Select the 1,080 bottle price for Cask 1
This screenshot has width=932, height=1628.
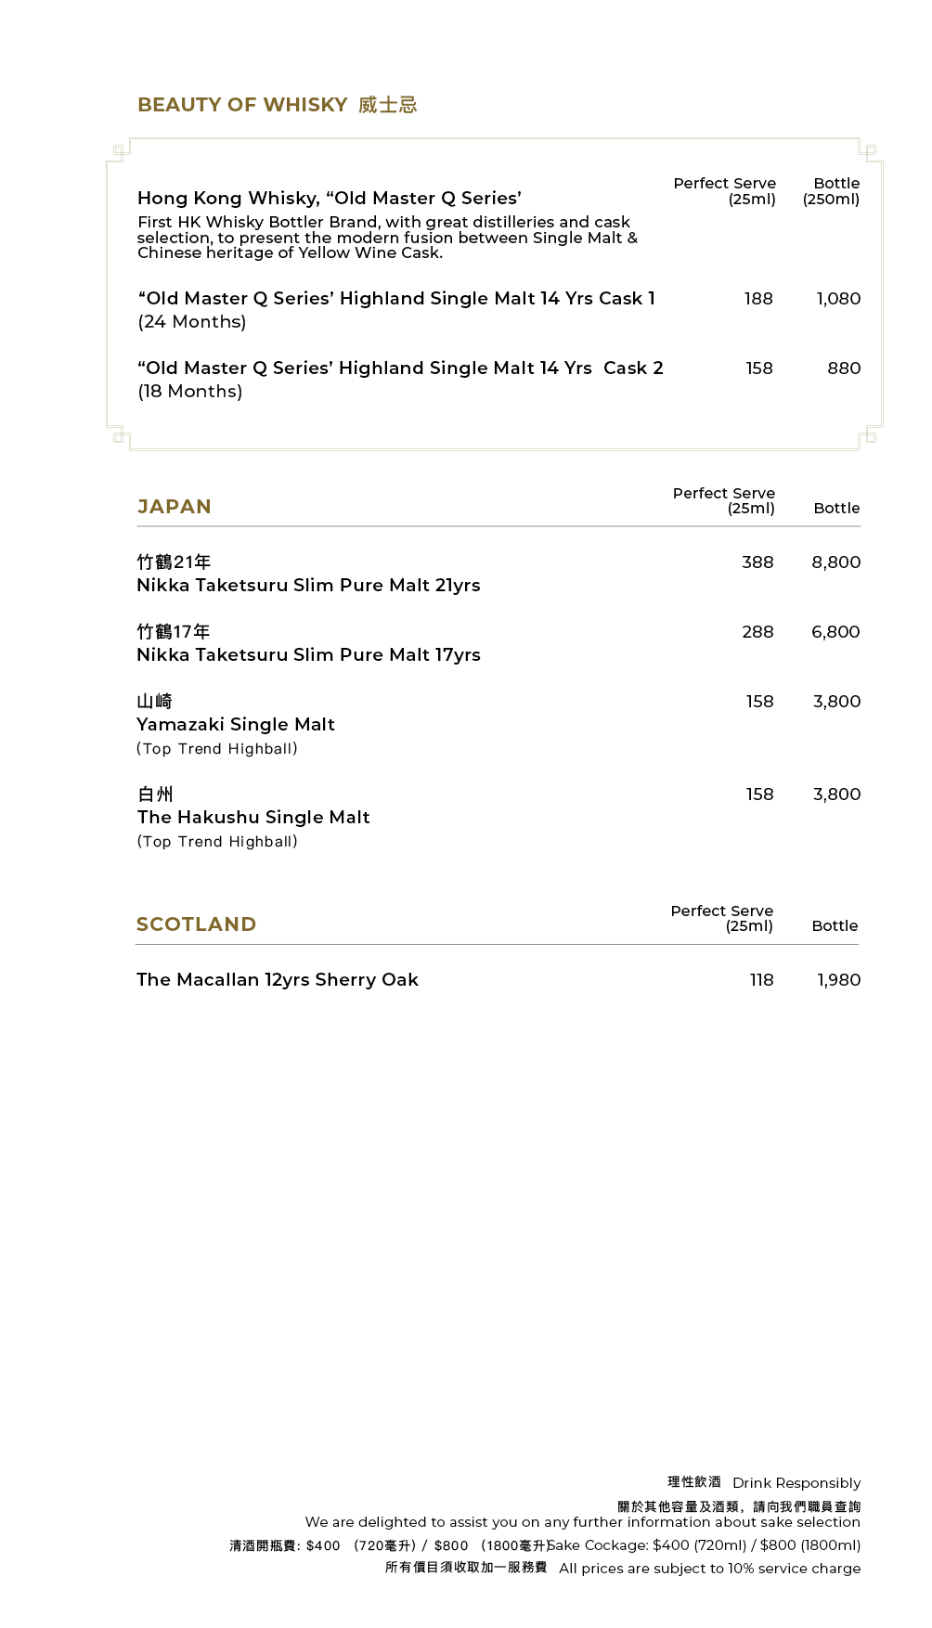pyautogui.click(x=837, y=299)
